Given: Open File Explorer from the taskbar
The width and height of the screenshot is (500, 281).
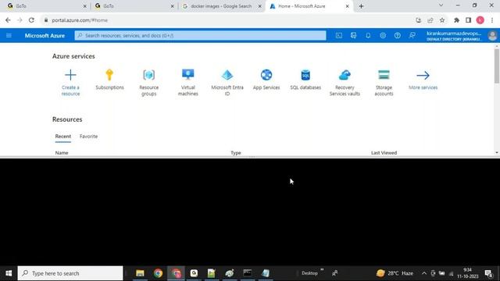Looking at the screenshot, I should click(x=140, y=273).
